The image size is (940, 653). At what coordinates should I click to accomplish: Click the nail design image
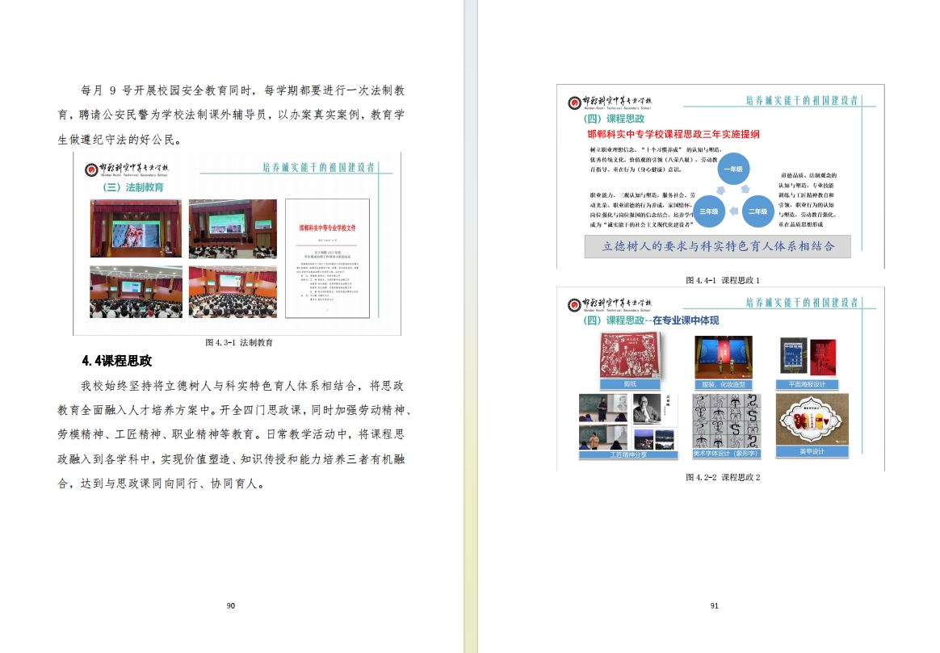click(x=812, y=420)
